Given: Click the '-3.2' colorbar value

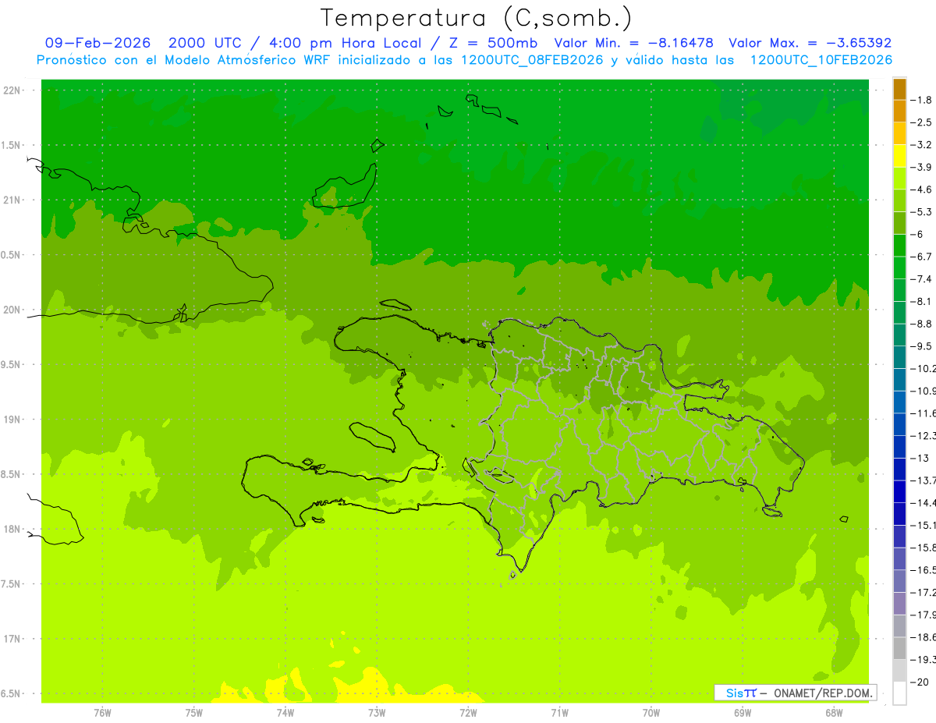Looking at the screenshot, I should (x=922, y=145).
